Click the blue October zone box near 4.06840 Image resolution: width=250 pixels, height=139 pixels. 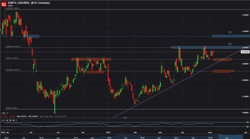(x=31, y=36)
